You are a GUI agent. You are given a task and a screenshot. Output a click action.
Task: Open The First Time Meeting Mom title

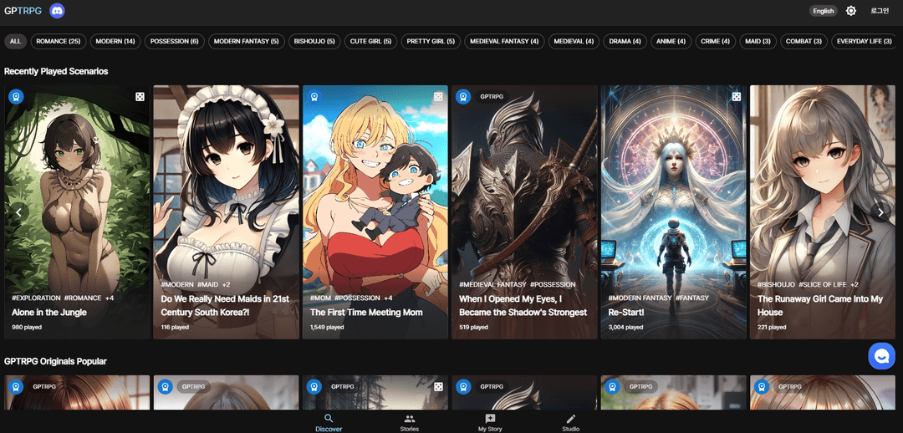(366, 313)
